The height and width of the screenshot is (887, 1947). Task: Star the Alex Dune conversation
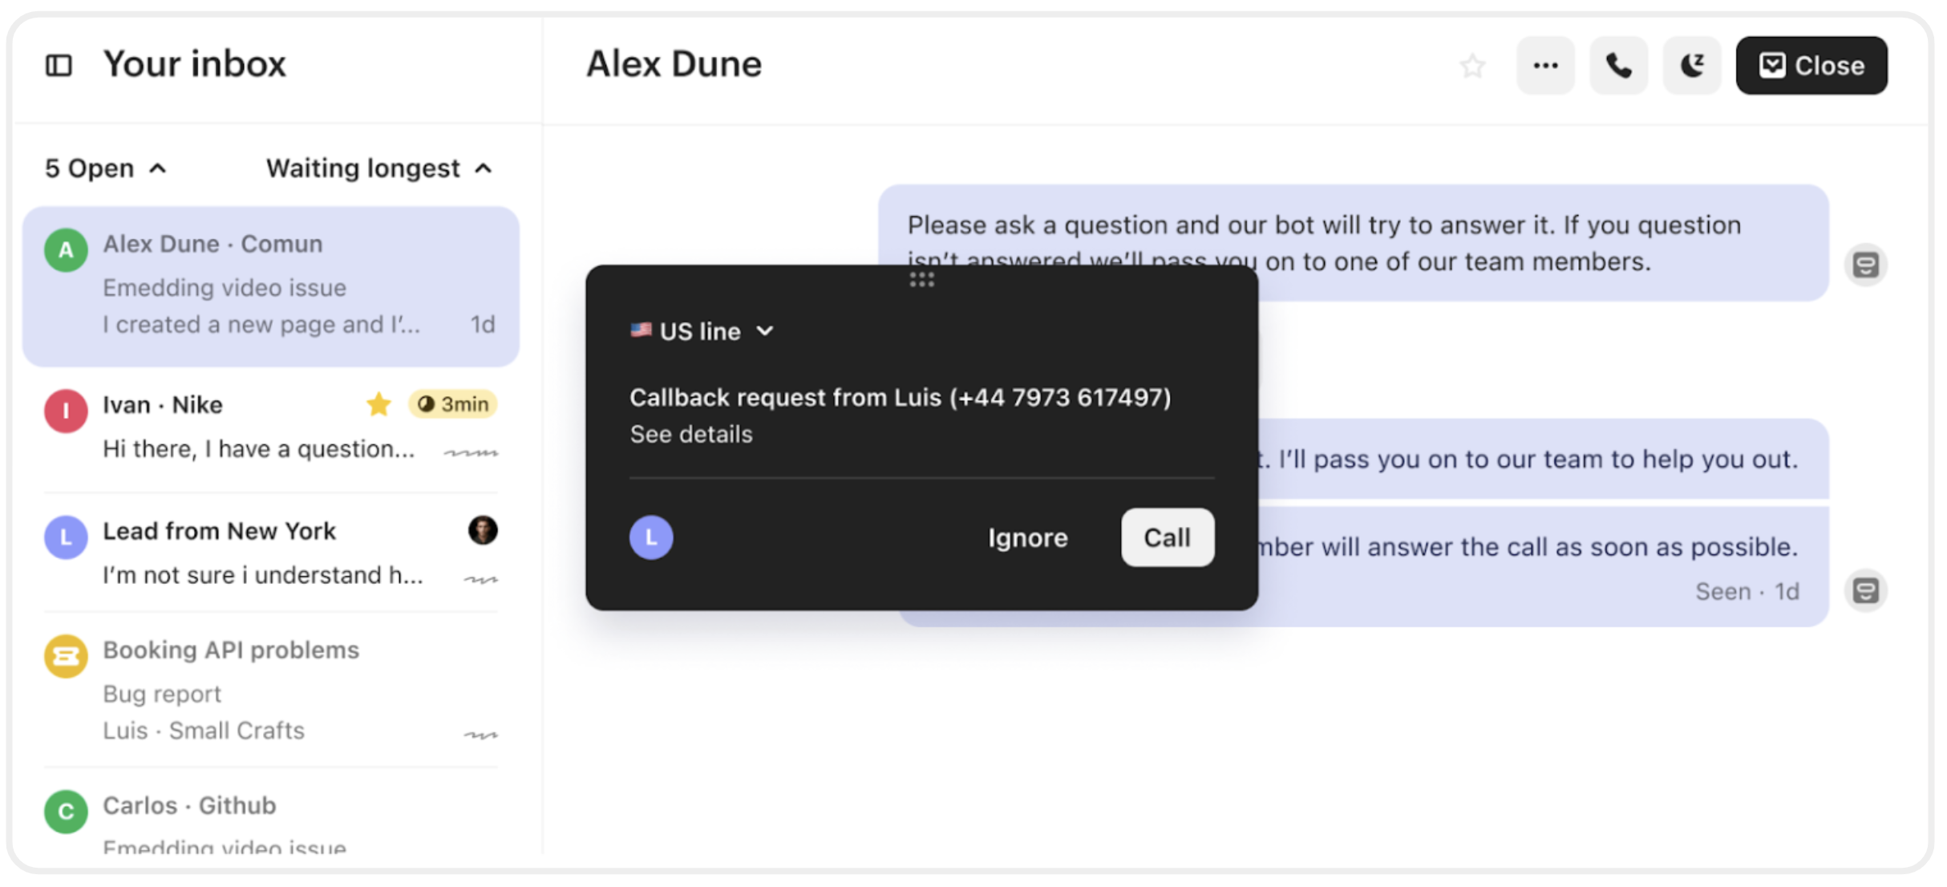(x=1472, y=66)
